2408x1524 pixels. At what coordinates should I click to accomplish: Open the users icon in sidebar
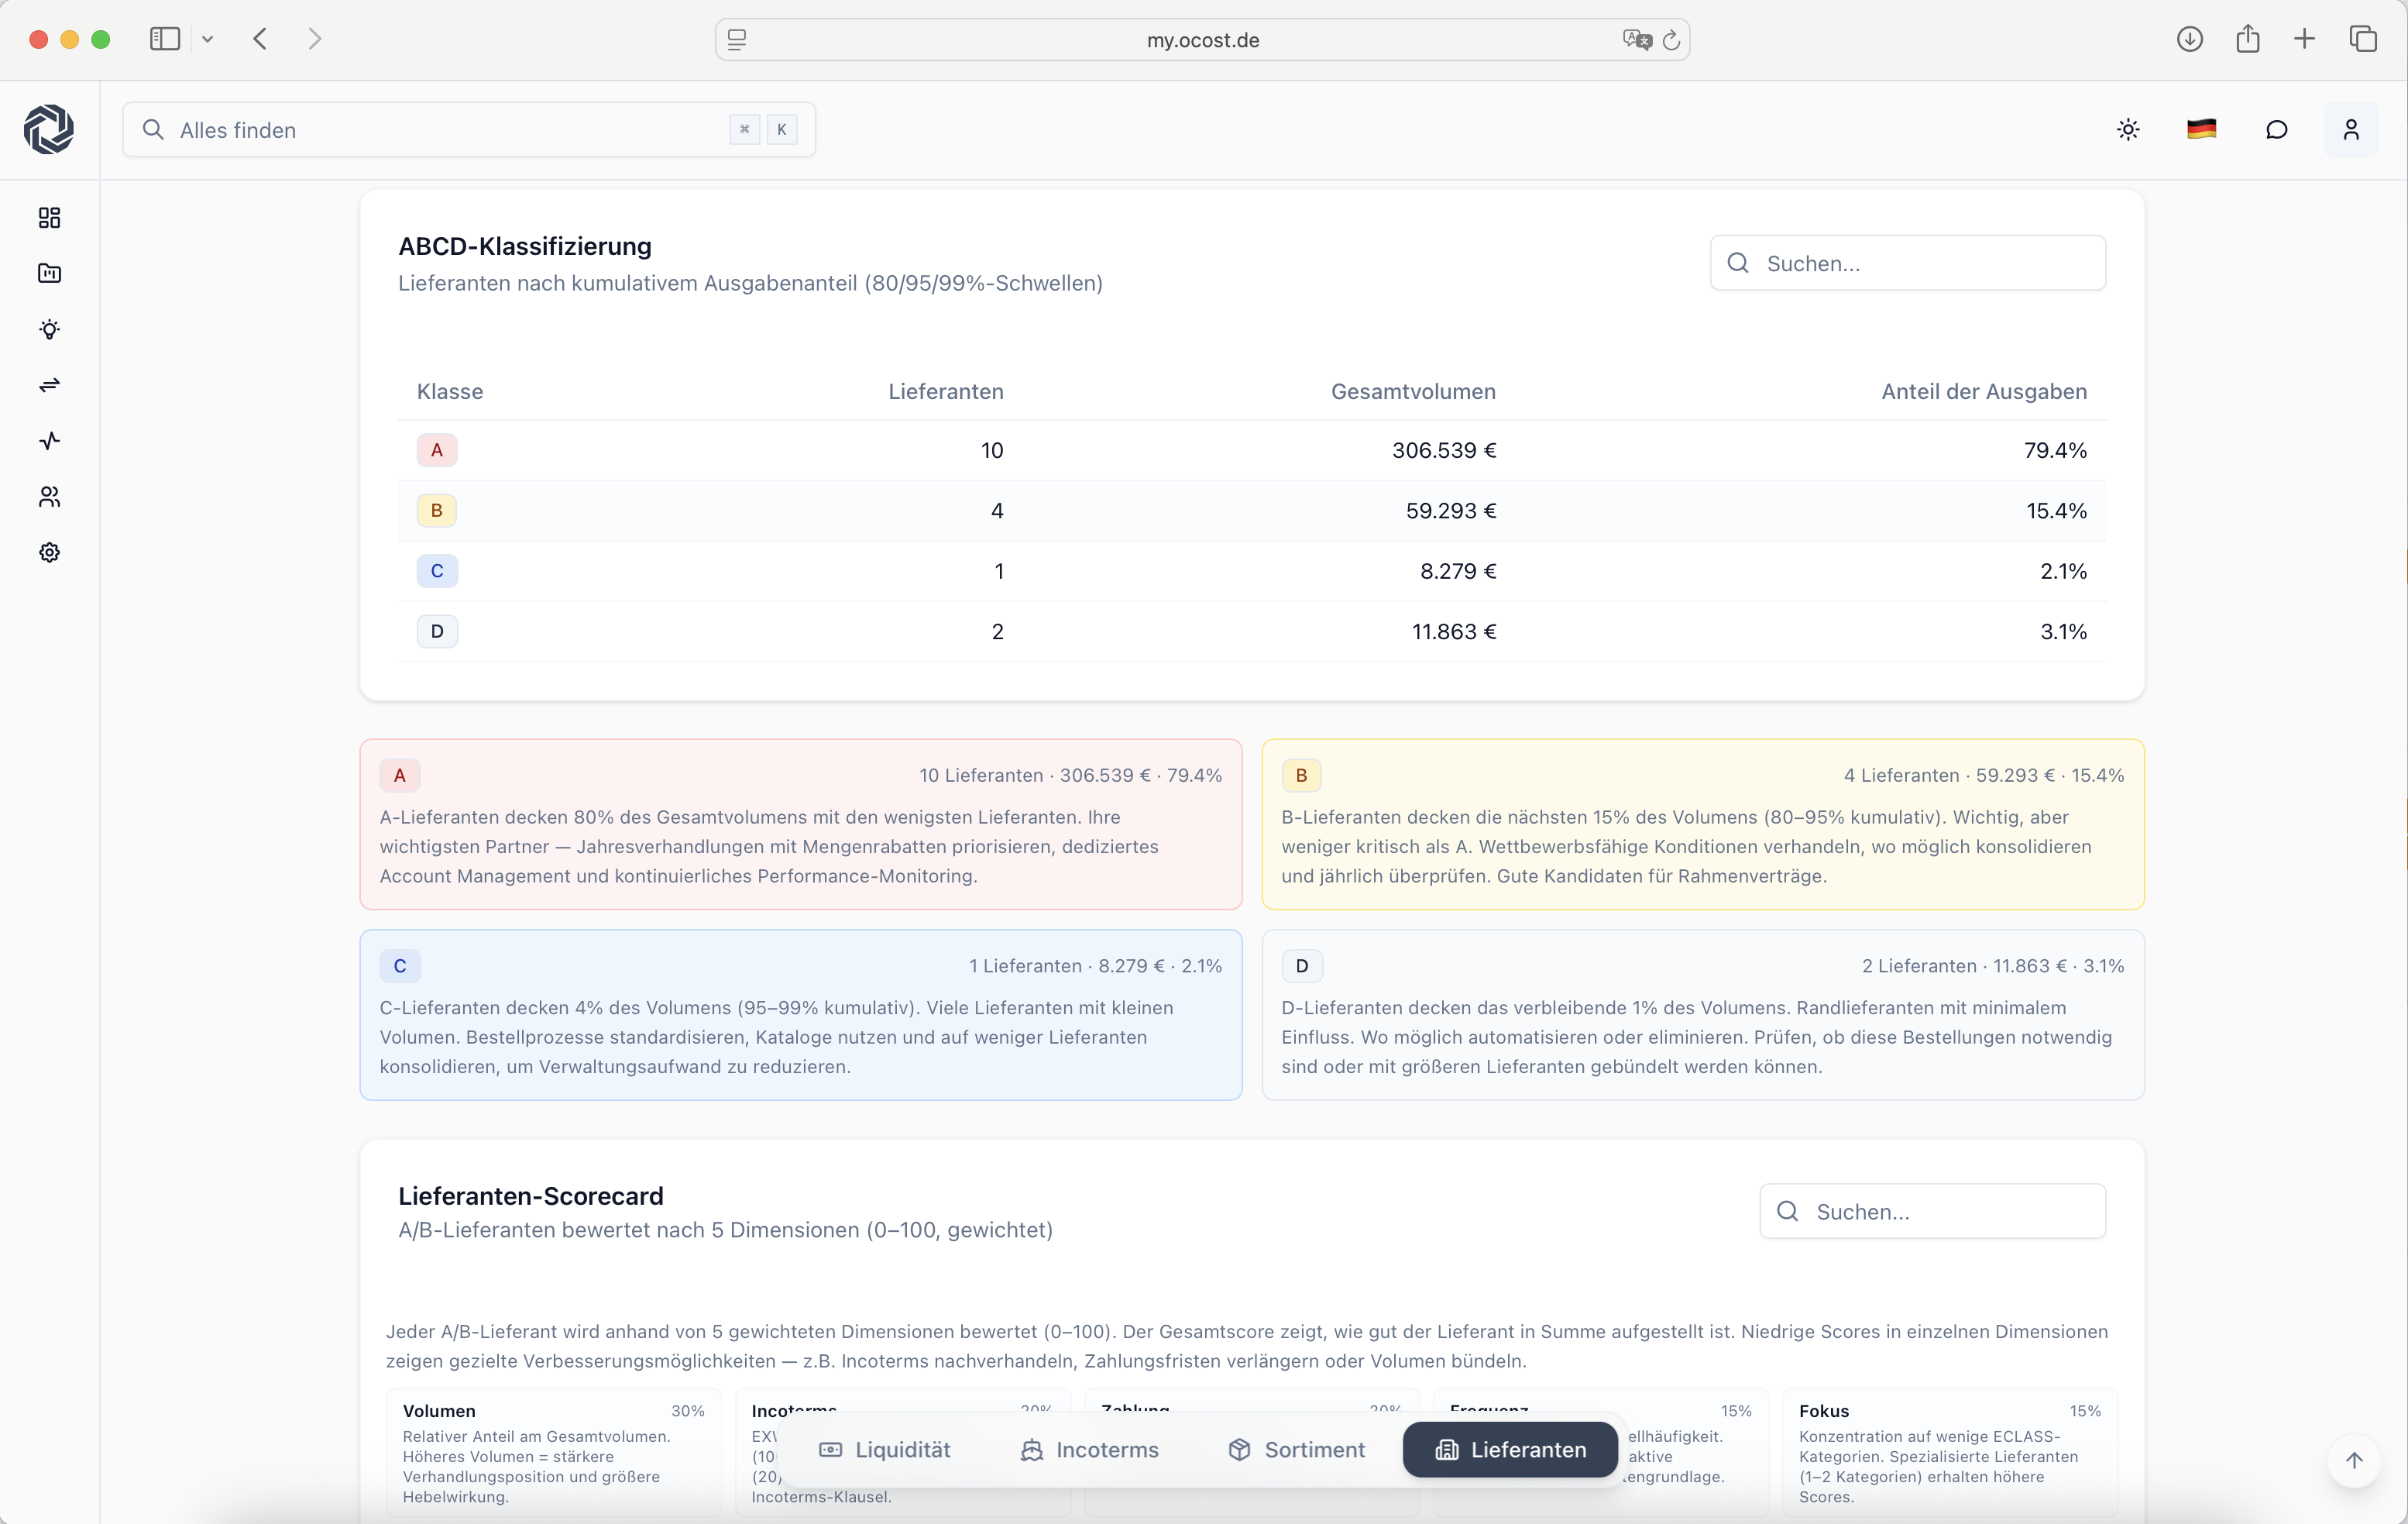point(49,497)
